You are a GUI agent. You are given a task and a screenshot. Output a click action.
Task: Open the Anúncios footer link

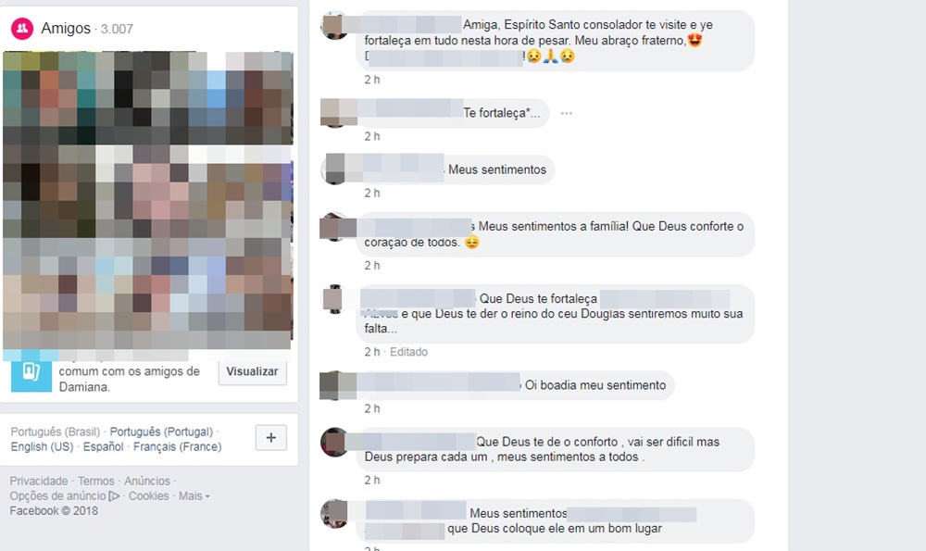(147, 481)
